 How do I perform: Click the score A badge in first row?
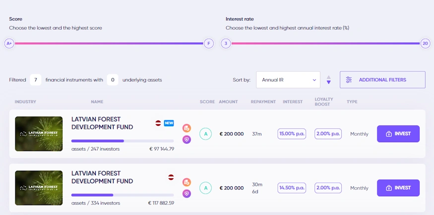[x=205, y=134]
